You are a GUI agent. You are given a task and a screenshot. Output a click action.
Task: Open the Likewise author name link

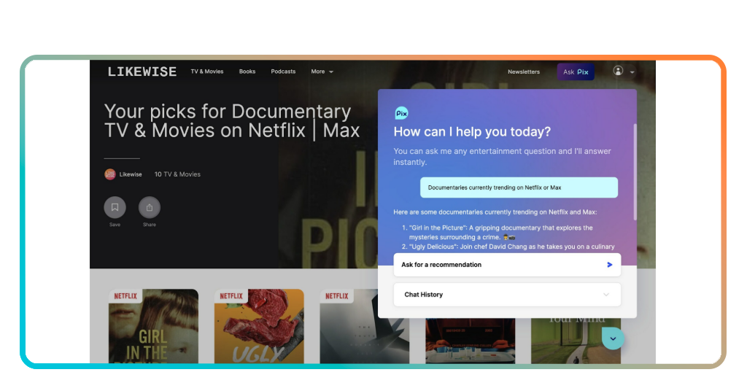(131, 174)
